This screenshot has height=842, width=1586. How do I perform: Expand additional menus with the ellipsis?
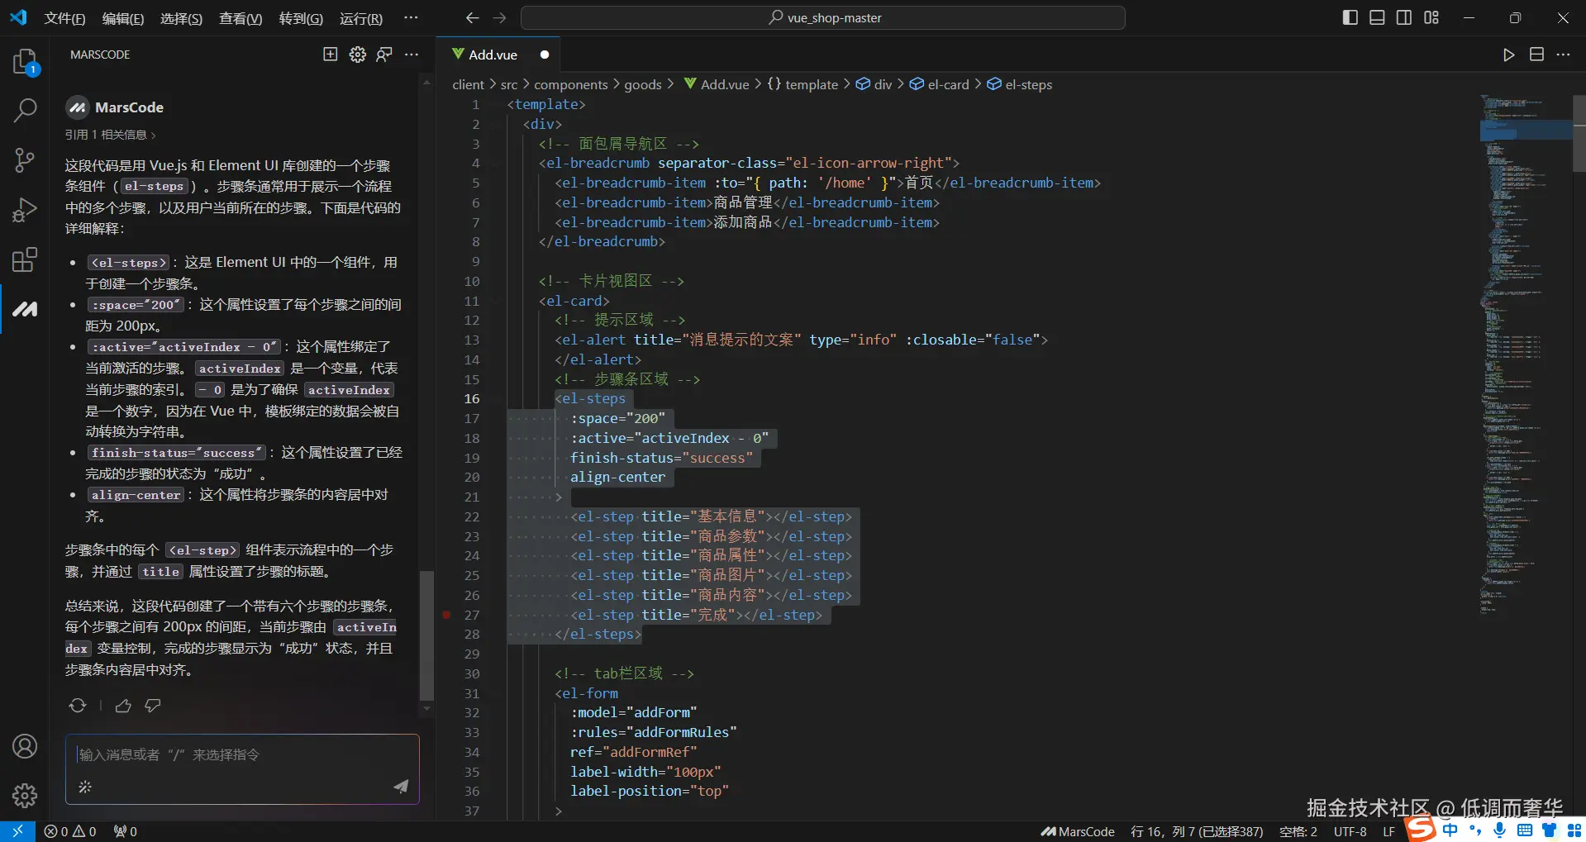pyautogui.click(x=411, y=17)
